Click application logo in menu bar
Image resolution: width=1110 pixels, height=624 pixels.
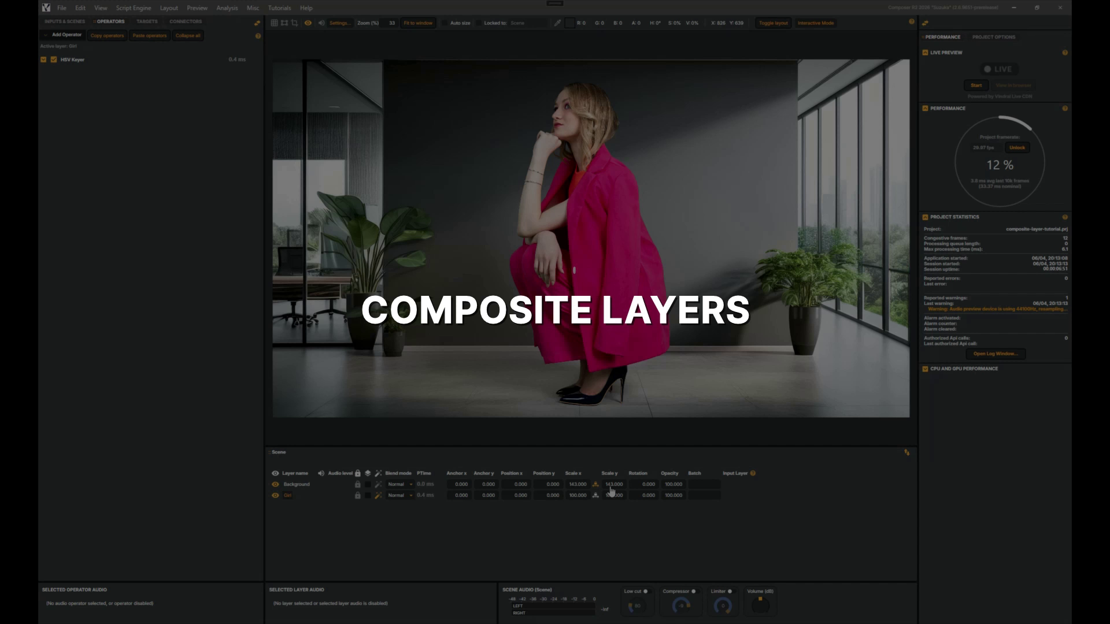(46, 8)
